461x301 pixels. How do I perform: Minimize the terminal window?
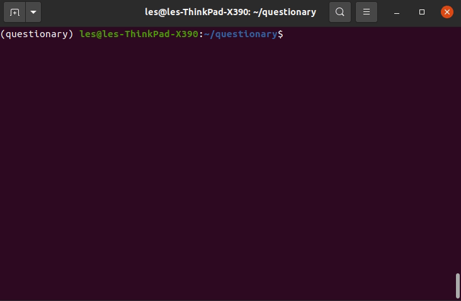click(x=397, y=12)
